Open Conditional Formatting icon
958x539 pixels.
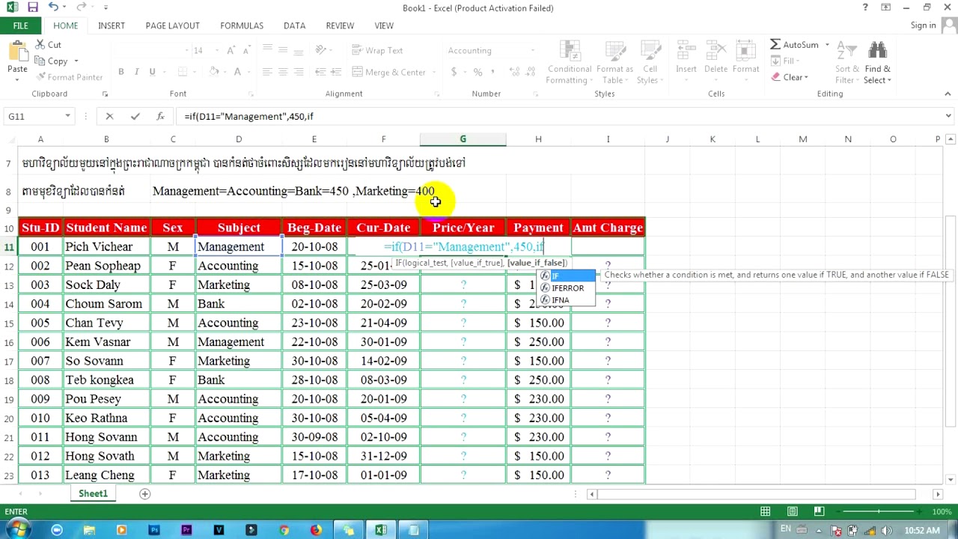click(x=570, y=51)
